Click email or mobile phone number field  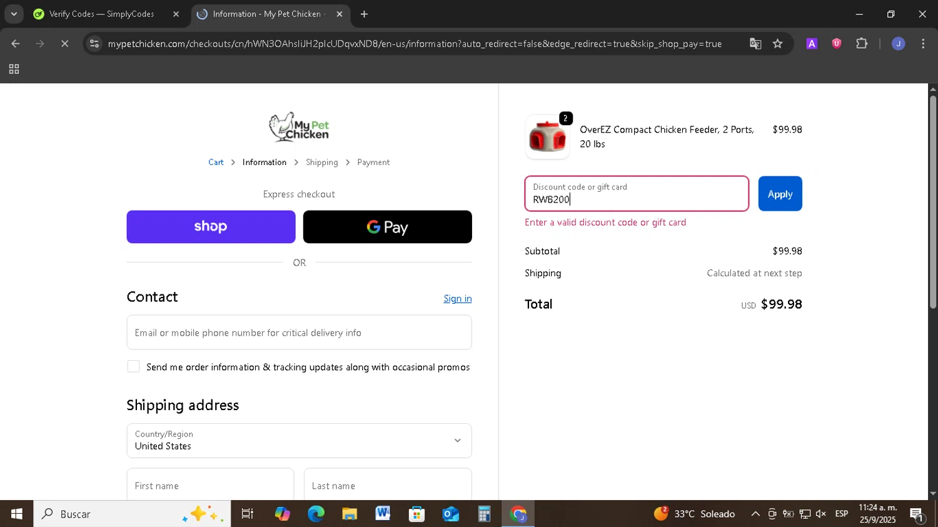[299, 333]
